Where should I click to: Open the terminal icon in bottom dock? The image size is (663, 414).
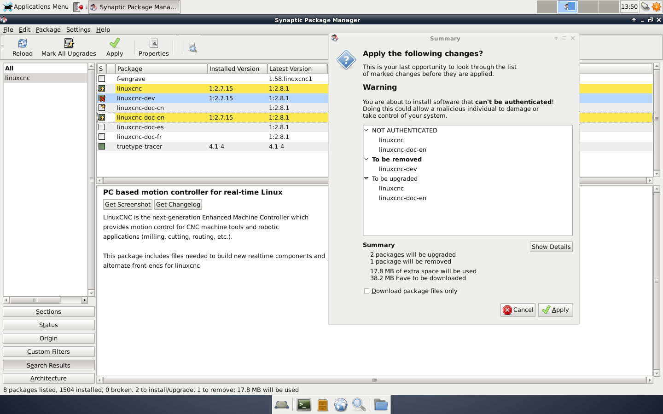[304, 405]
